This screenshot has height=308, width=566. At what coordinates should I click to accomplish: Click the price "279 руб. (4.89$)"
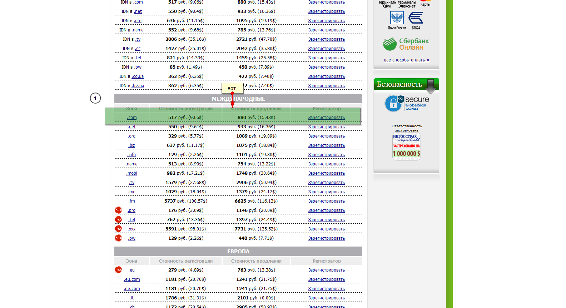(x=186, y=270)
